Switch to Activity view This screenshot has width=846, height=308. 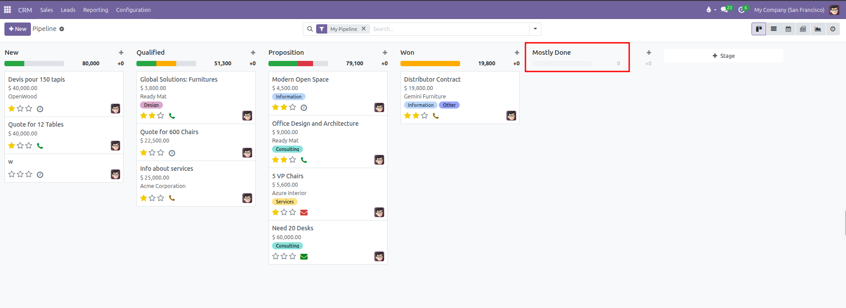point(833,29)
